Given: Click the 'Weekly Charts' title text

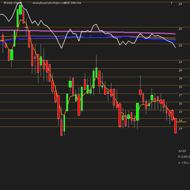Looking at the screenshot, I should coord(13,3).
